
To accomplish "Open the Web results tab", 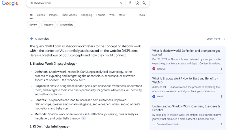I will pos(112,15).
